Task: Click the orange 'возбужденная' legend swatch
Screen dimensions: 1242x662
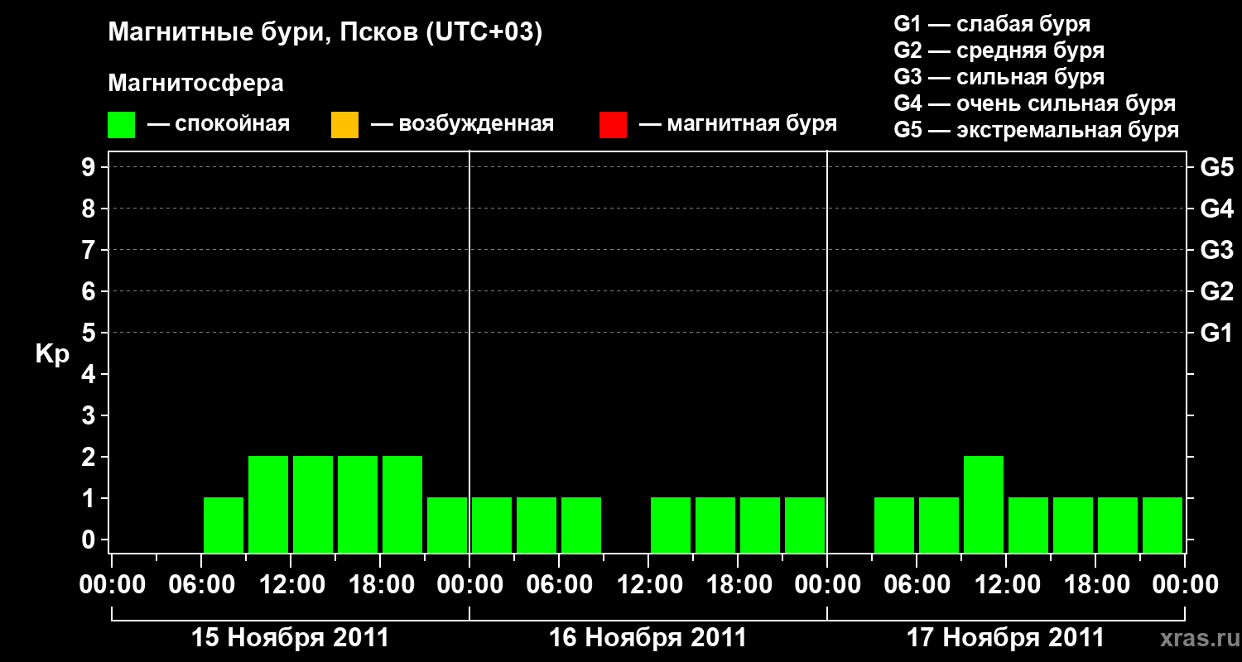Action: click(x=344, y=125)
